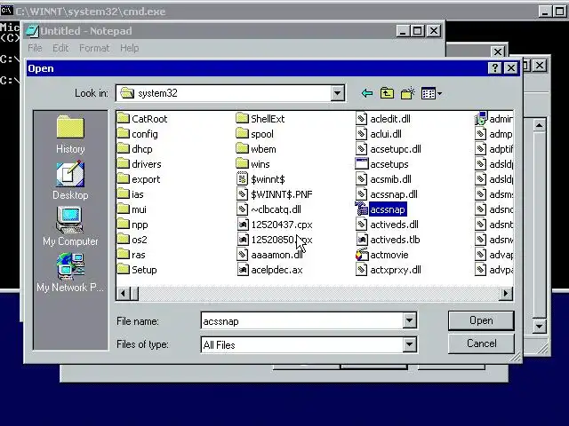Select the wins folder

click(x=252, y=164)
